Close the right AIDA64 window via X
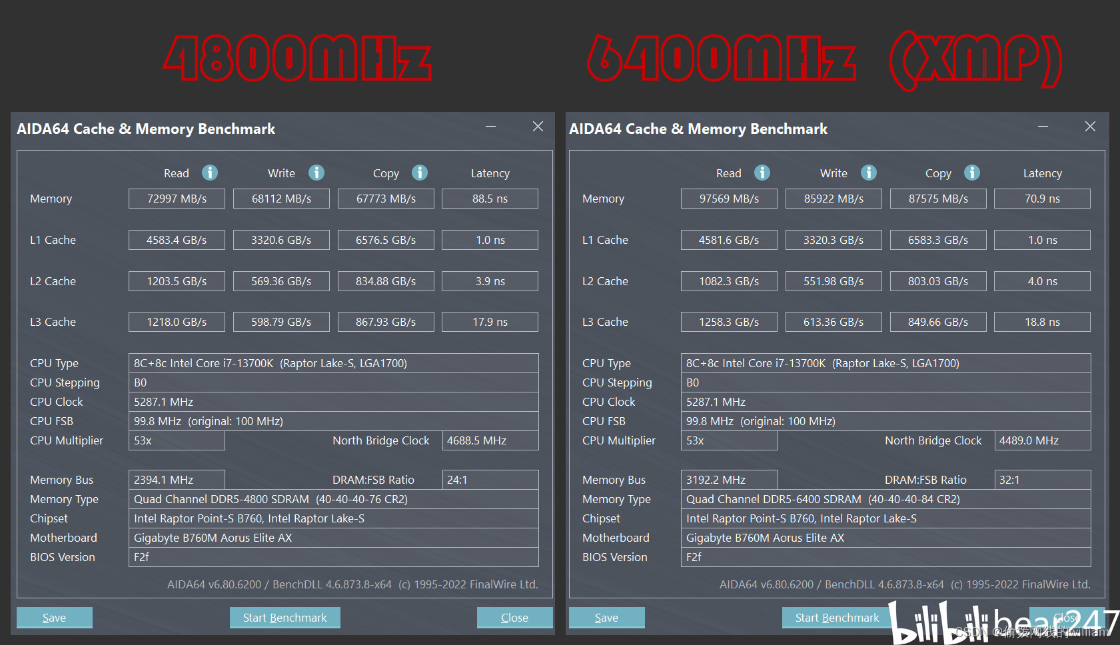Image resolution: width=1120 pixels, height=645 pixels. [1091, 127]
